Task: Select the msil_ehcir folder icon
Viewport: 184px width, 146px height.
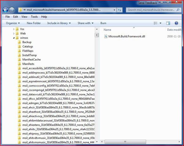Action: pyautogui.click(x=19, y=107)
